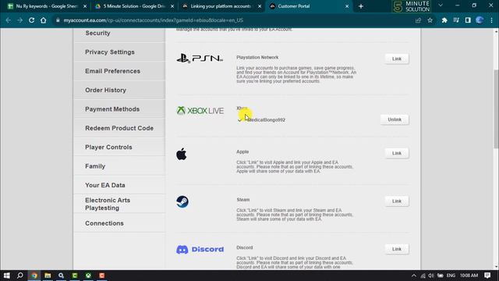Go forward in browser history

tap(19, 20)
